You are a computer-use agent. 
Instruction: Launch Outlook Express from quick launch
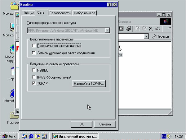24,136
